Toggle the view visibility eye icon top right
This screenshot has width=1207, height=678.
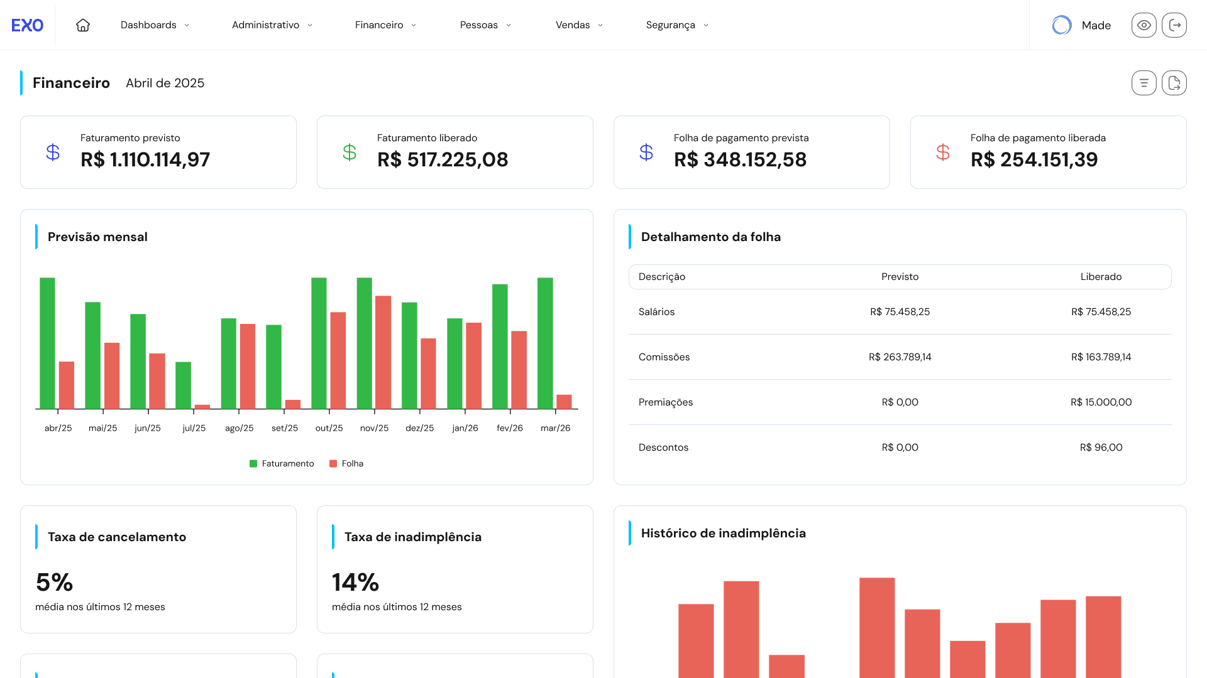[1144, 25]
